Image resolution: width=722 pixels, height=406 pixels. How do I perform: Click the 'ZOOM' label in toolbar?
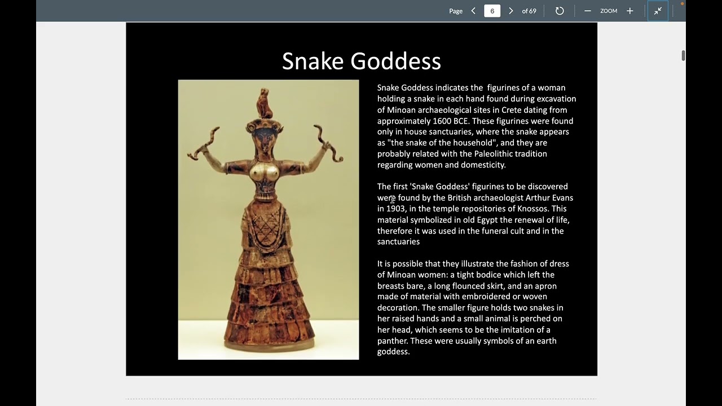click(609, 11)
